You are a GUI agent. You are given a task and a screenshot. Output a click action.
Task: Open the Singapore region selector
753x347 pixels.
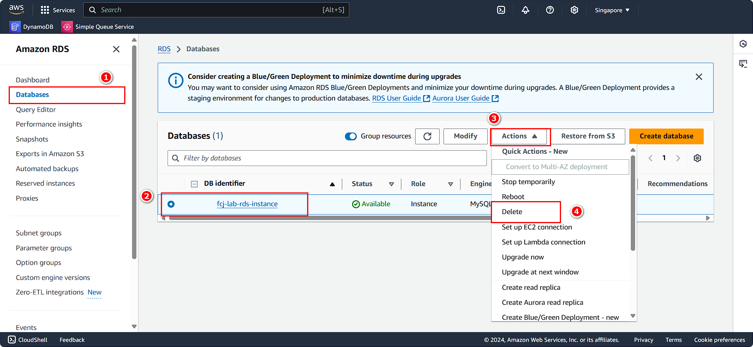click(x=612, y=10)
